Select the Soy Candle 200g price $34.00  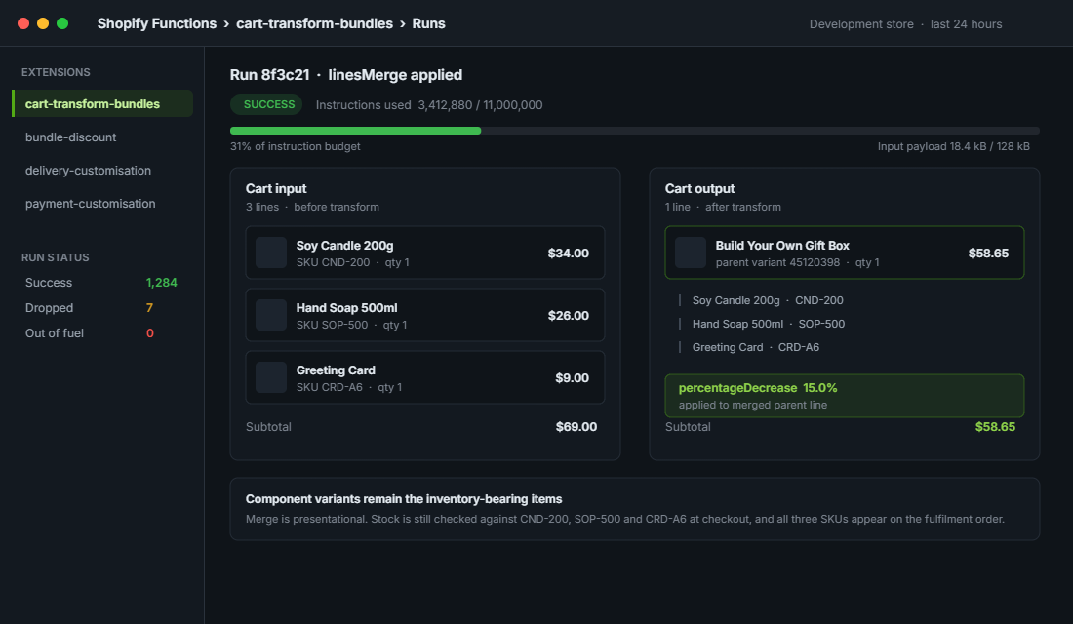568,253
